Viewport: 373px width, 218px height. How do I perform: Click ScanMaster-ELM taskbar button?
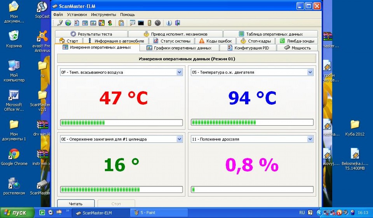101,213
